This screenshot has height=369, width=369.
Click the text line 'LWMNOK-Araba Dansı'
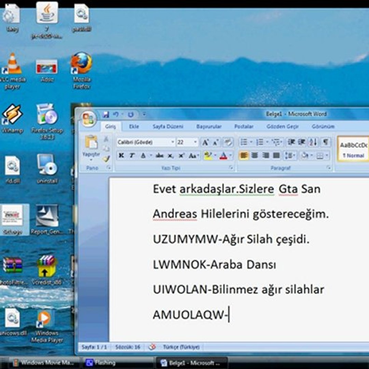[x=214, y=264]
